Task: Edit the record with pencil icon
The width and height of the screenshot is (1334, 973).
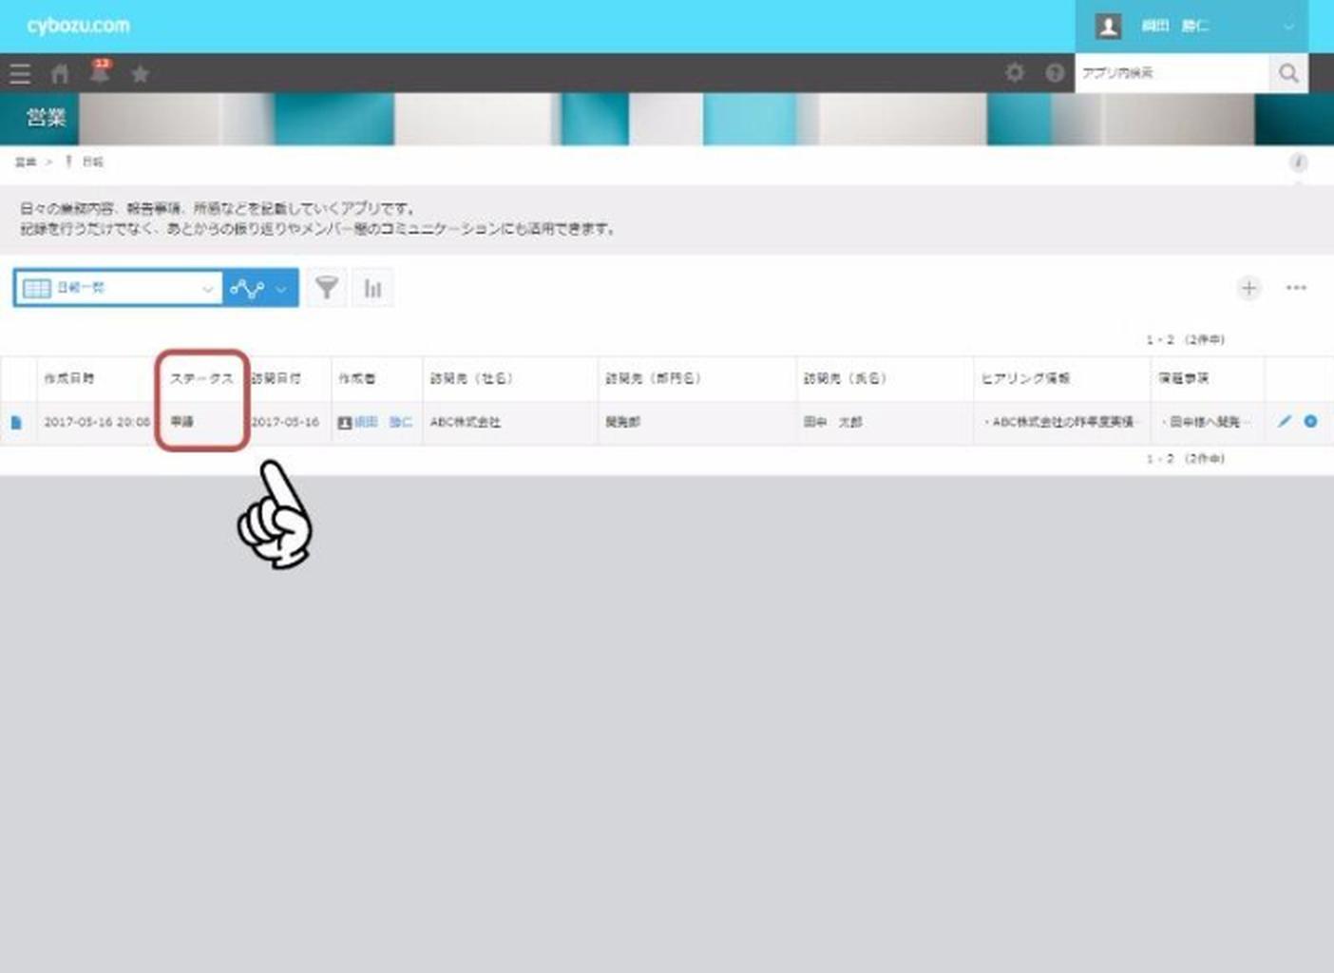Action: click(1285, 421)
